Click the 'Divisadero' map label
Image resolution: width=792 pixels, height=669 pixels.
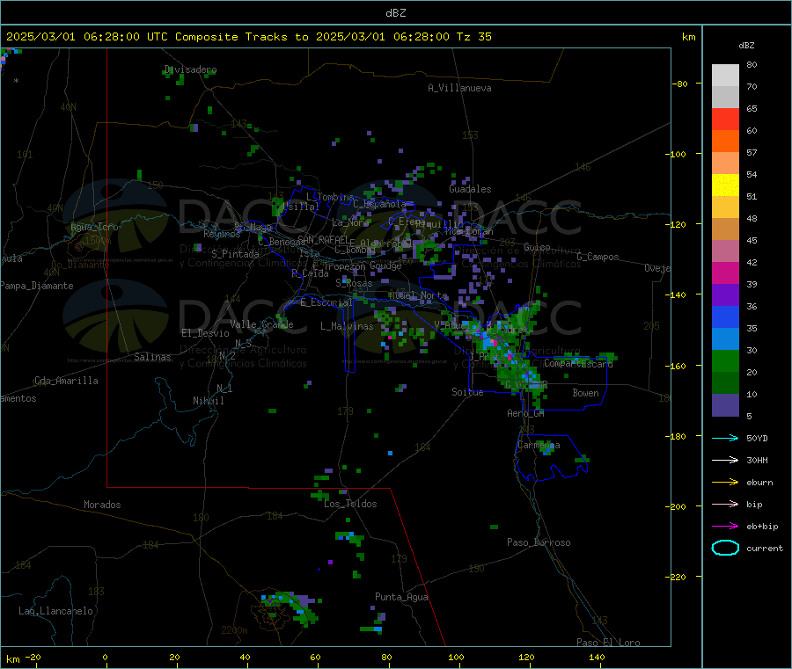(x=190, y=69)
